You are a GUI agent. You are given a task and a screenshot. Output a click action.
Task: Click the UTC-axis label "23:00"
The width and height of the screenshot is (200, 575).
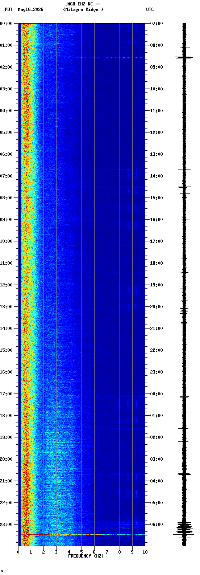point(157,372)
